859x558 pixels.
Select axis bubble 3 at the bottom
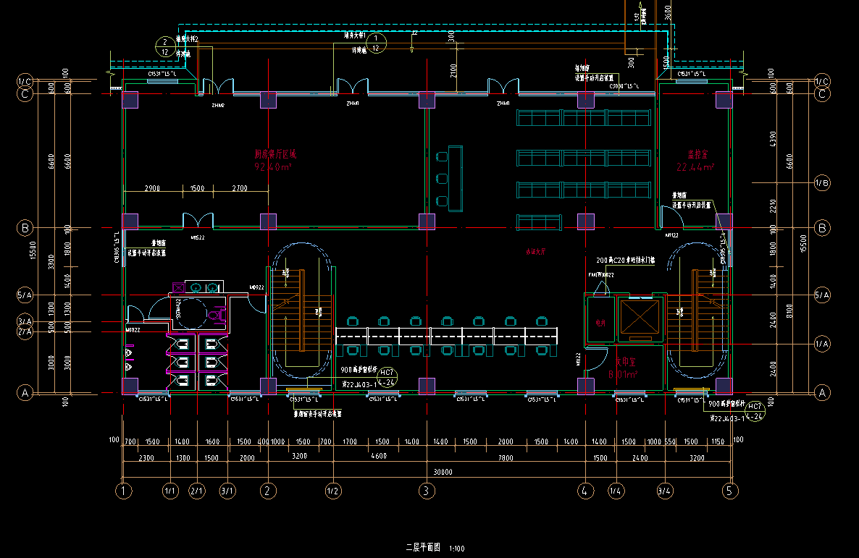427,491
